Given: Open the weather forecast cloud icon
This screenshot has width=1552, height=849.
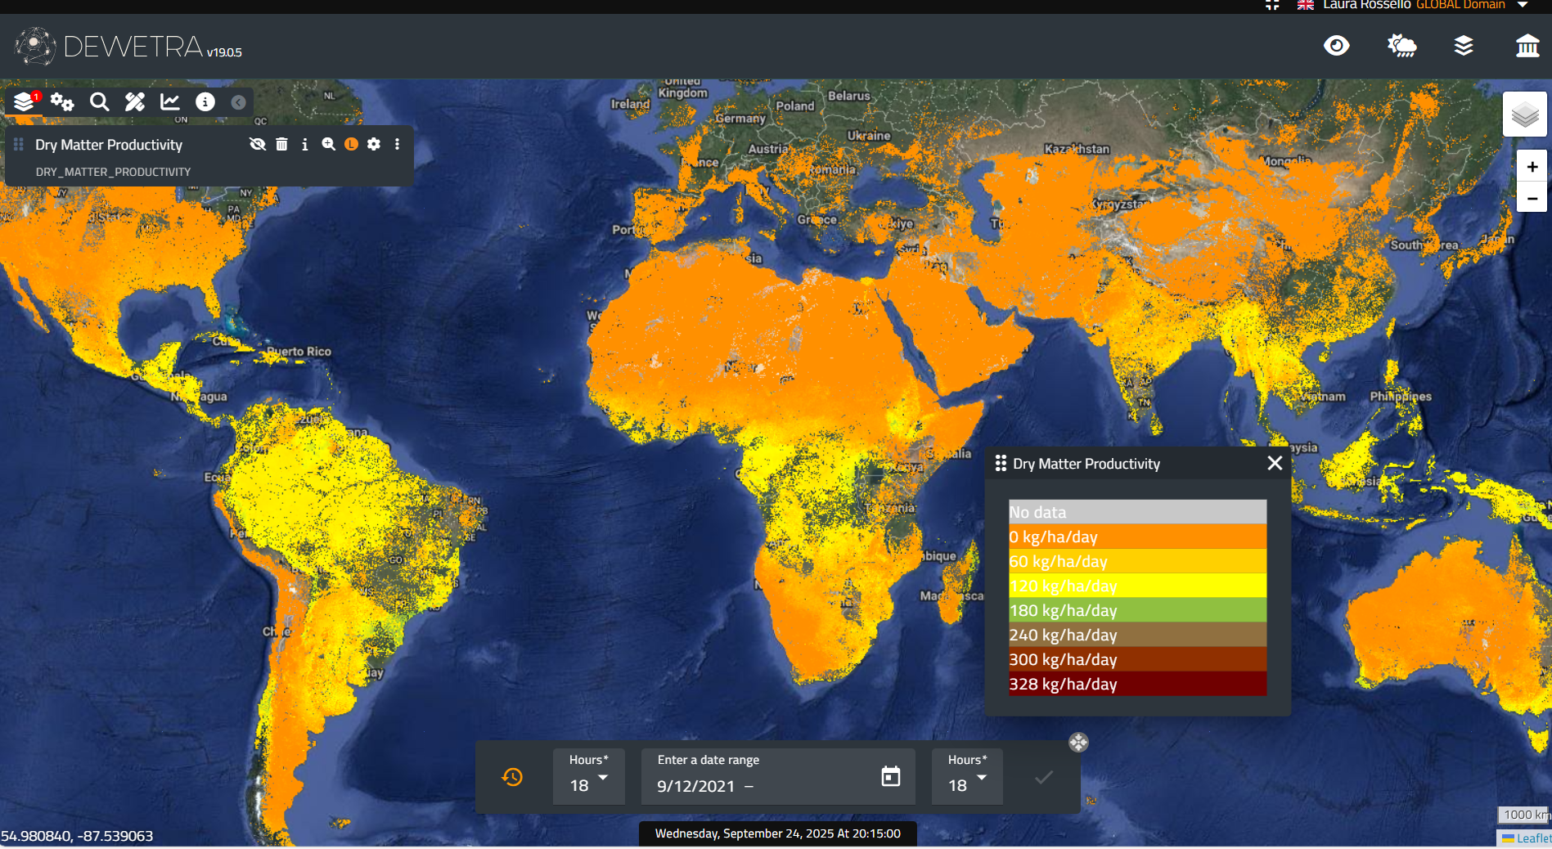Looking at the screenshot, I should 1401,46.
